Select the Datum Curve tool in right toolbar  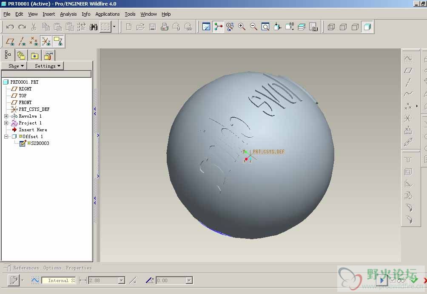[408, 94]
